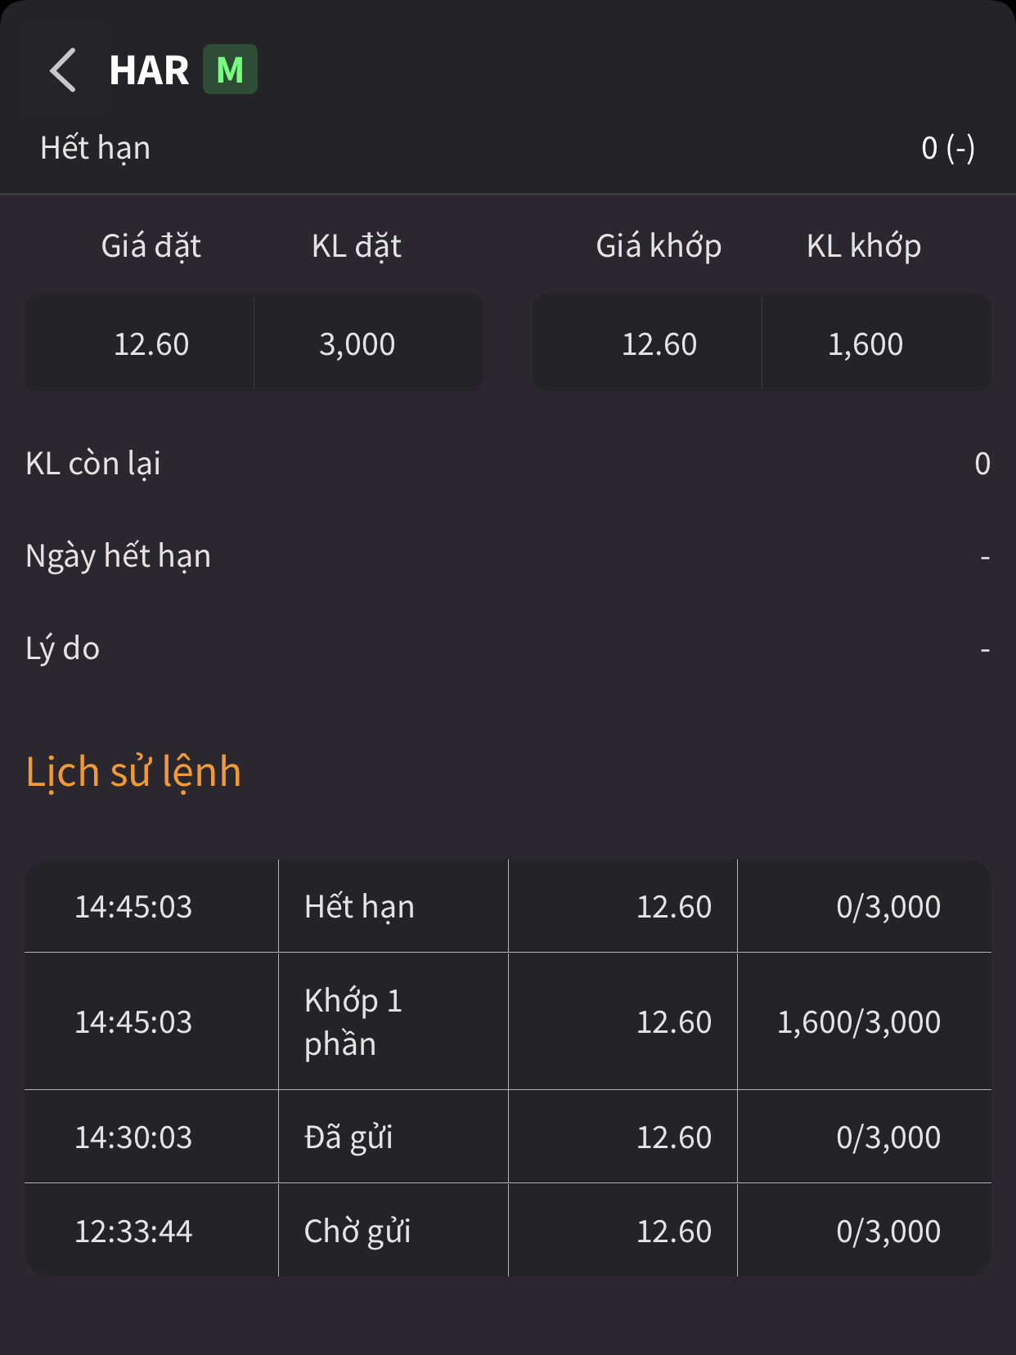The image size is (1016, 1355).
Task: Tap the Hết hạn status label
Action: [96, 148]
